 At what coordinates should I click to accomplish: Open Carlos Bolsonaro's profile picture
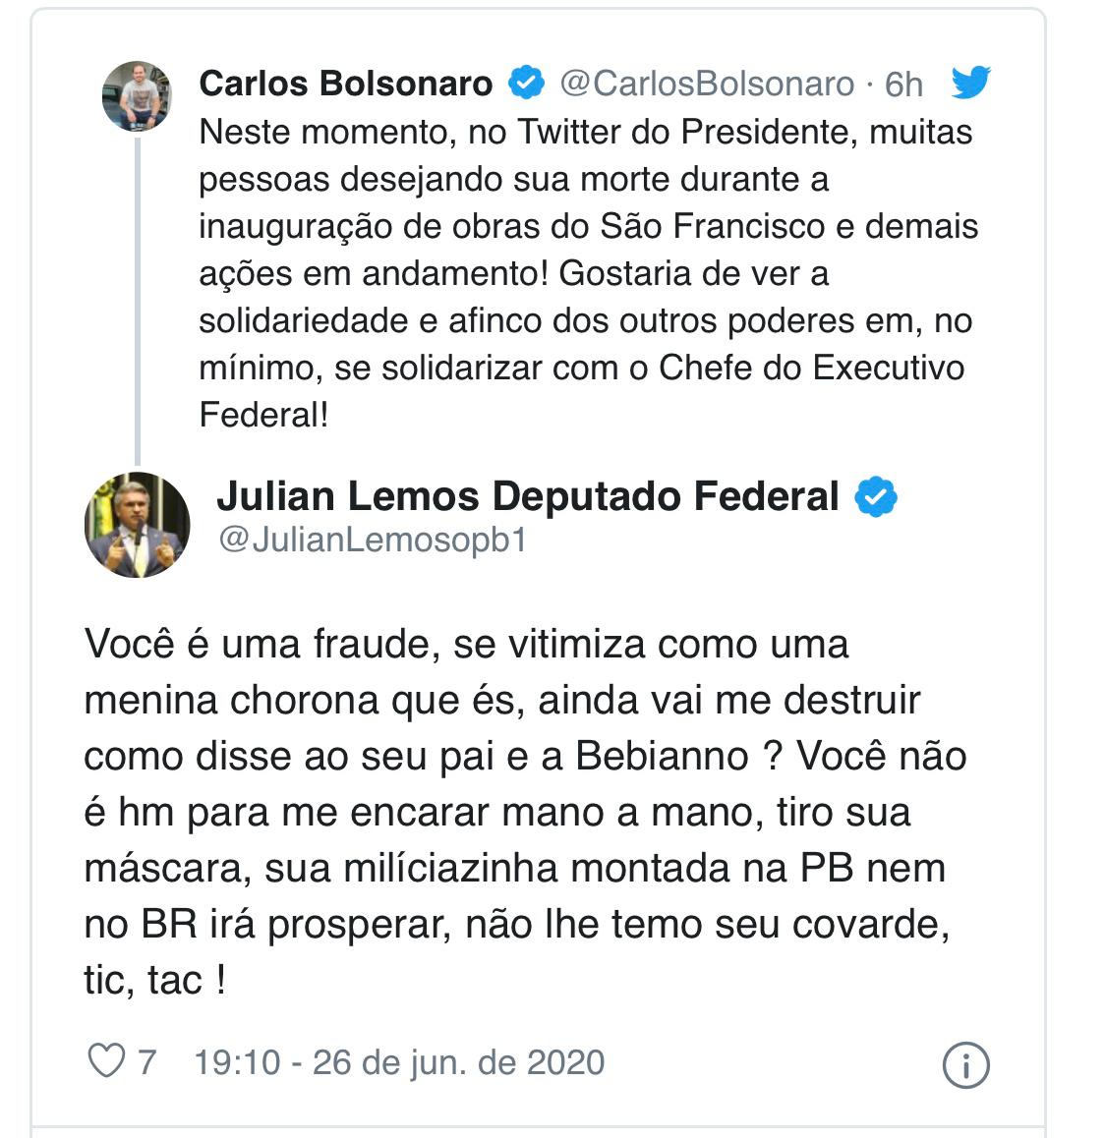137,95
